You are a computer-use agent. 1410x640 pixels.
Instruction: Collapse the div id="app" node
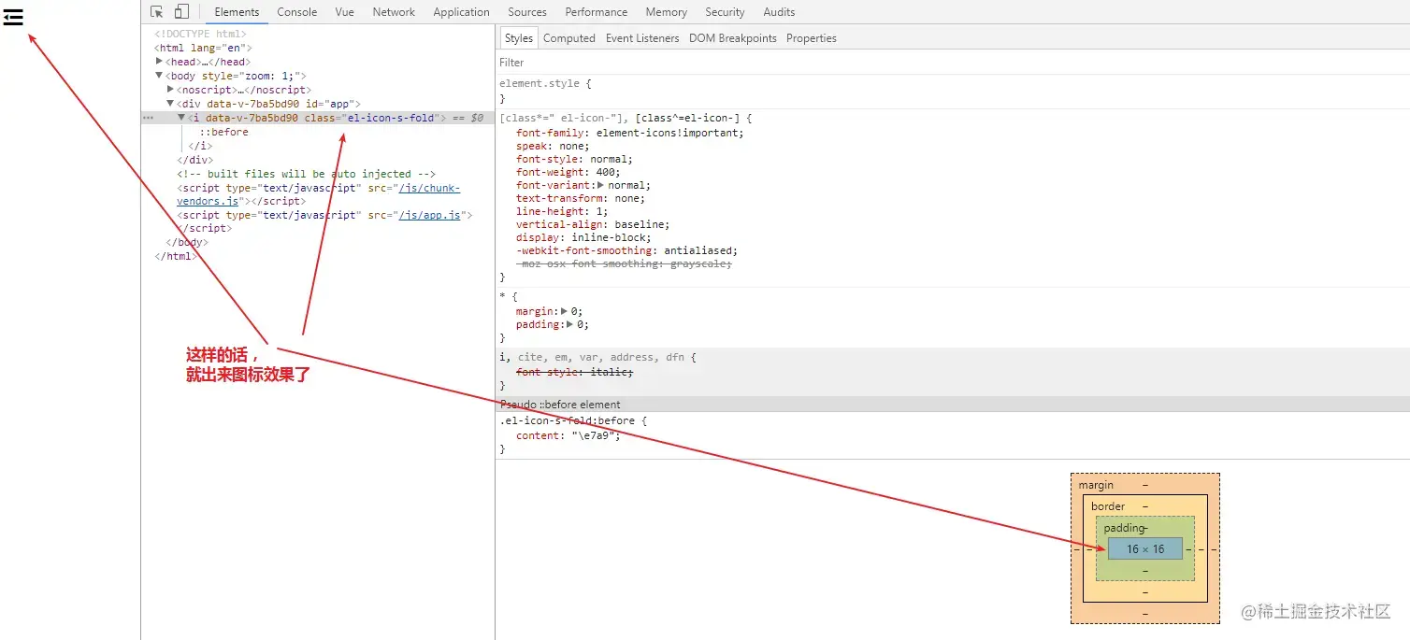pos(171,104)
